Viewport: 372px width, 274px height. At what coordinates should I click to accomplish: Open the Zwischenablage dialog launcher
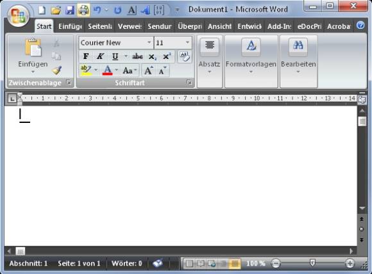point(69,83)
